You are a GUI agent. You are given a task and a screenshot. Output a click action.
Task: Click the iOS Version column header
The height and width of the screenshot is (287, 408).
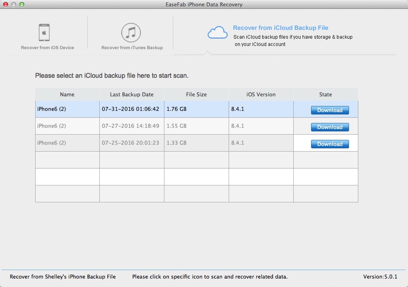[x=261, y=95]
